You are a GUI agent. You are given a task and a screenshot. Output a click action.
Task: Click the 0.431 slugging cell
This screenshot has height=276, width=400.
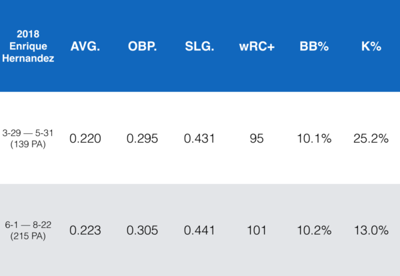coord(199,139)
